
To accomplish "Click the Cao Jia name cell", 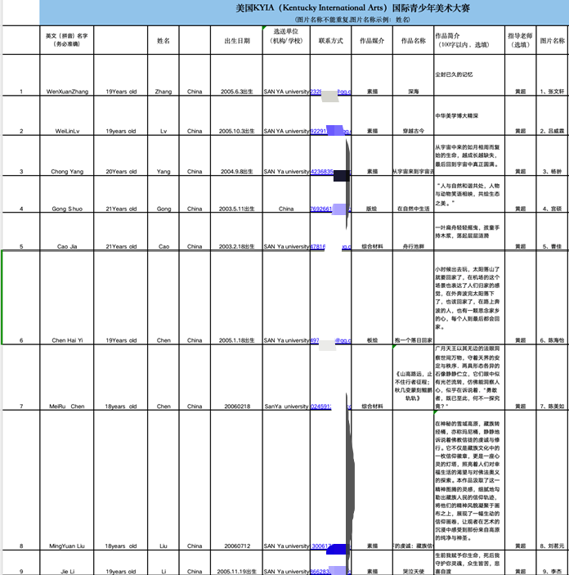I will 69,245.
